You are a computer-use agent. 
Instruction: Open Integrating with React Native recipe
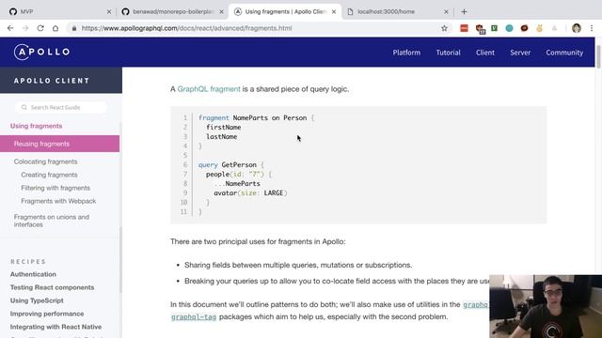[56, 327]
